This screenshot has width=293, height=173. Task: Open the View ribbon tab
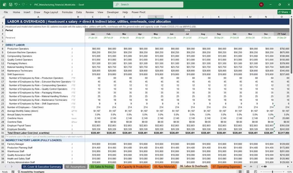(x=100, y=12)
